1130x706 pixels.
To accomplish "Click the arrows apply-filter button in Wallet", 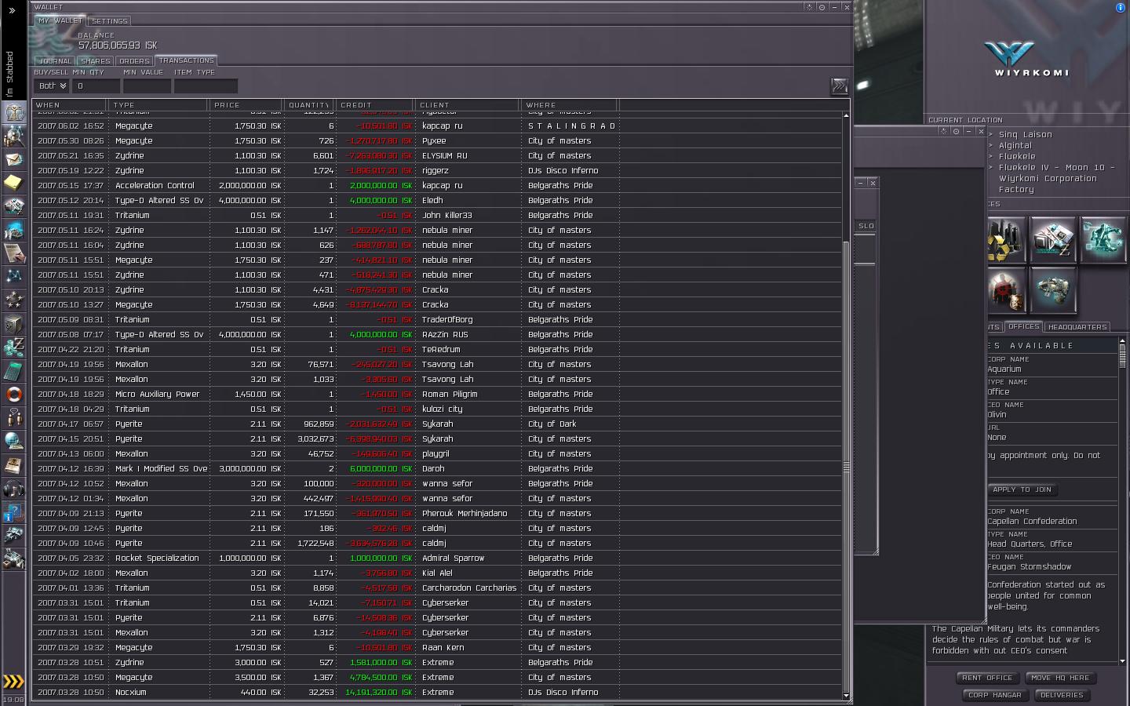I will 839,86.
